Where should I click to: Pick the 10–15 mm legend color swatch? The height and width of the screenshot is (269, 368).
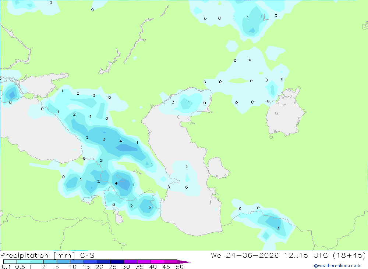pos(77,262)
